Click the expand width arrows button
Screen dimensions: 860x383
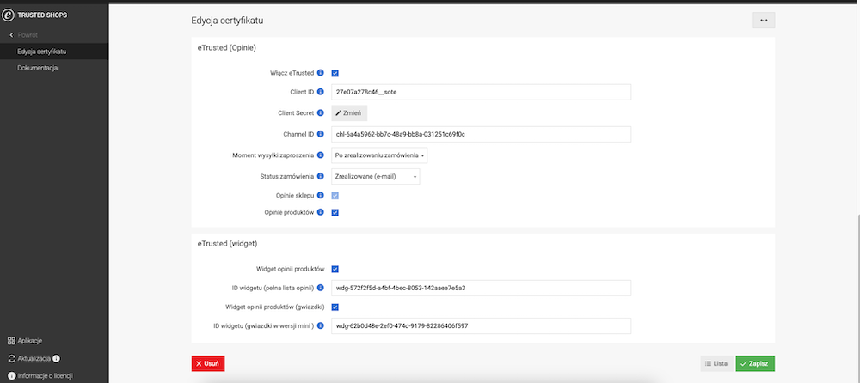tap(764, 21)
